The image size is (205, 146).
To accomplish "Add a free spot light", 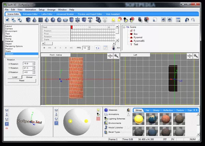I will pos(126,20).
